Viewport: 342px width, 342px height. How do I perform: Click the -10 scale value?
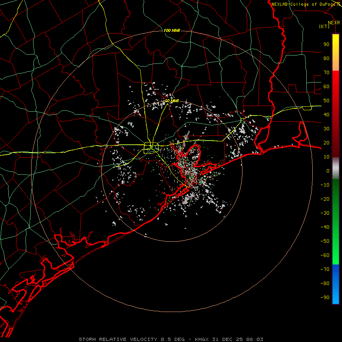point(325,185)
